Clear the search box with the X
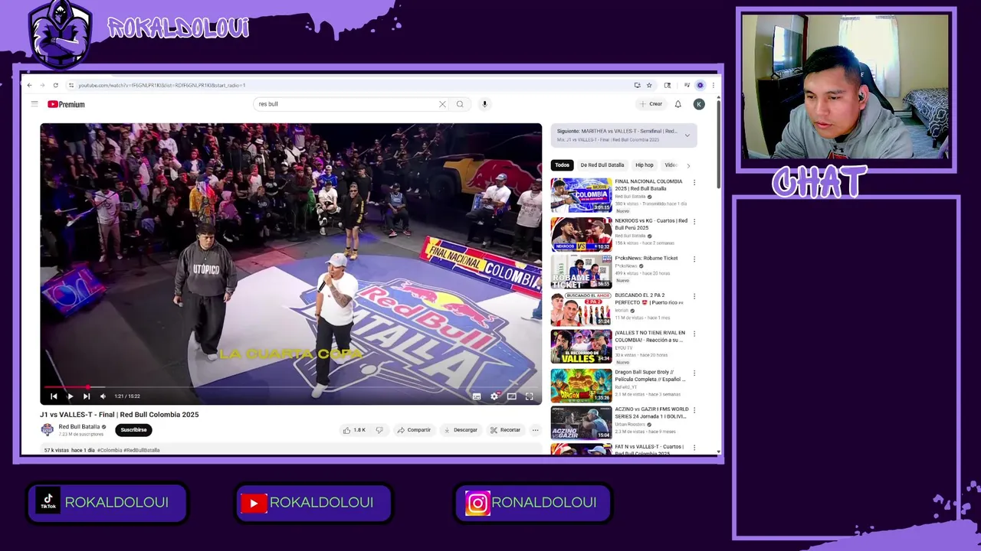 point(442,104)
